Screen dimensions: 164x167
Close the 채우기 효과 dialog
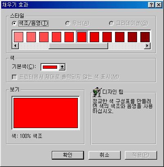(158, 5)
